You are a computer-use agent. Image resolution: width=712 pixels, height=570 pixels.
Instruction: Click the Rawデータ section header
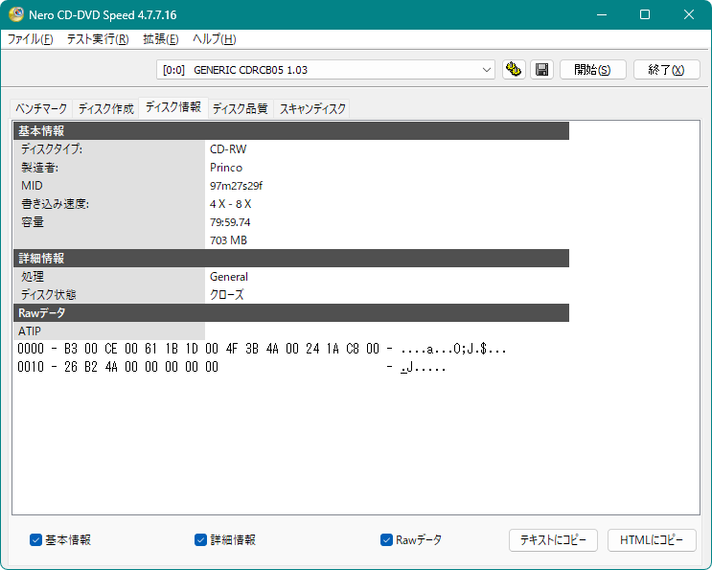[291, 312]
